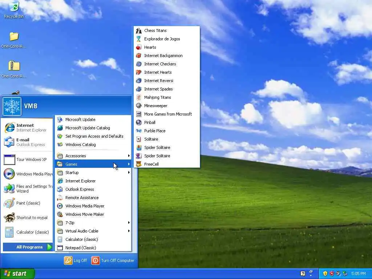
Task: Click the Internet Spades icon
Action: [x=139, y=89]
